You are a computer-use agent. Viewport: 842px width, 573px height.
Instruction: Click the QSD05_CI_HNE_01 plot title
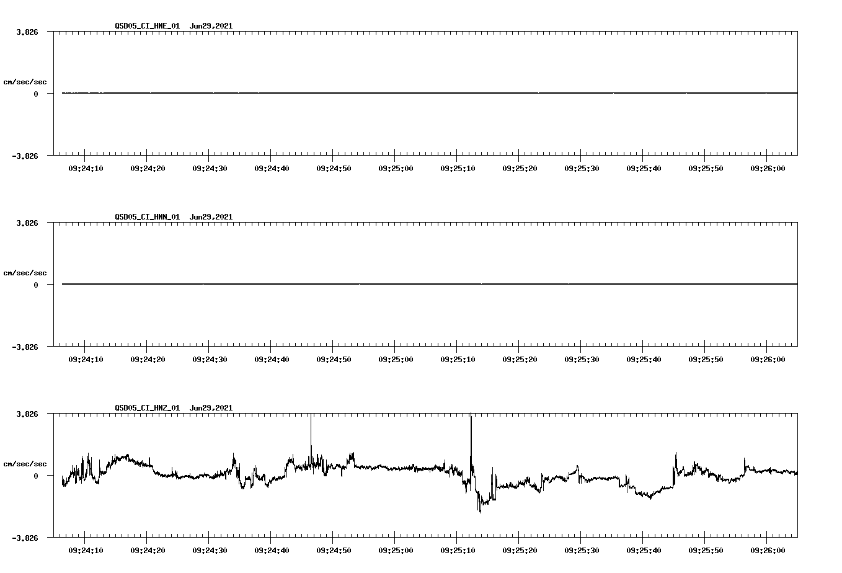[x=174, y=26]
